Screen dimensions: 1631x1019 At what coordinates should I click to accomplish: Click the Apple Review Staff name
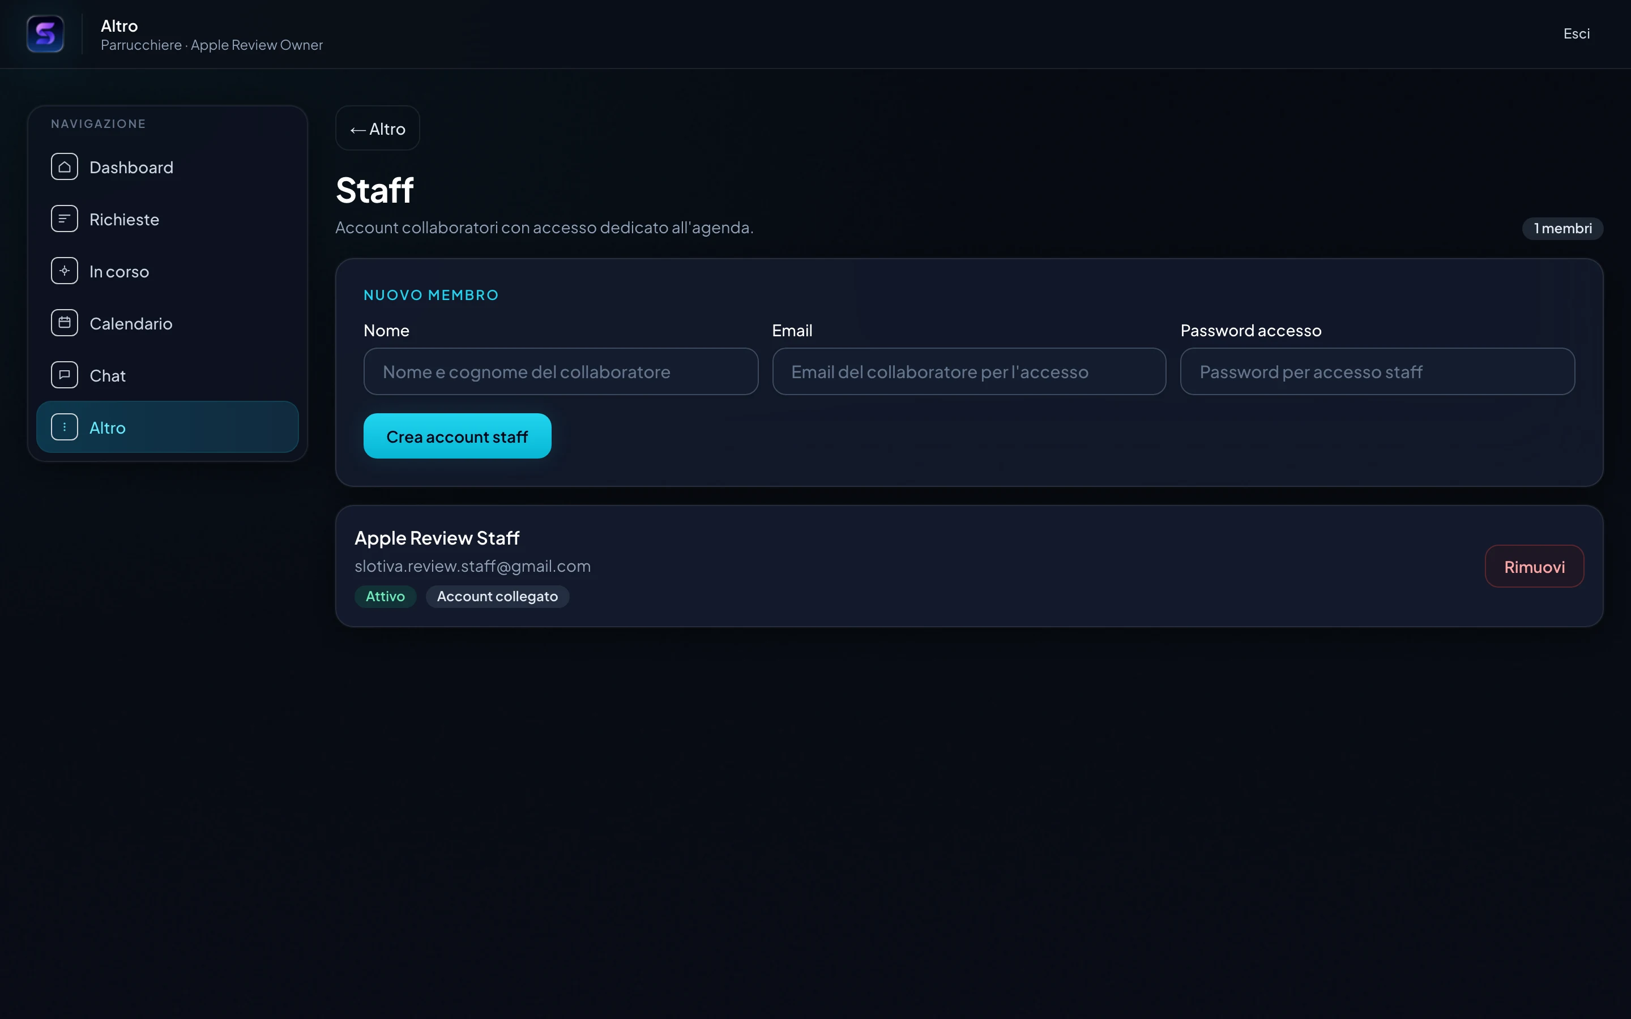tap(437, 538)
